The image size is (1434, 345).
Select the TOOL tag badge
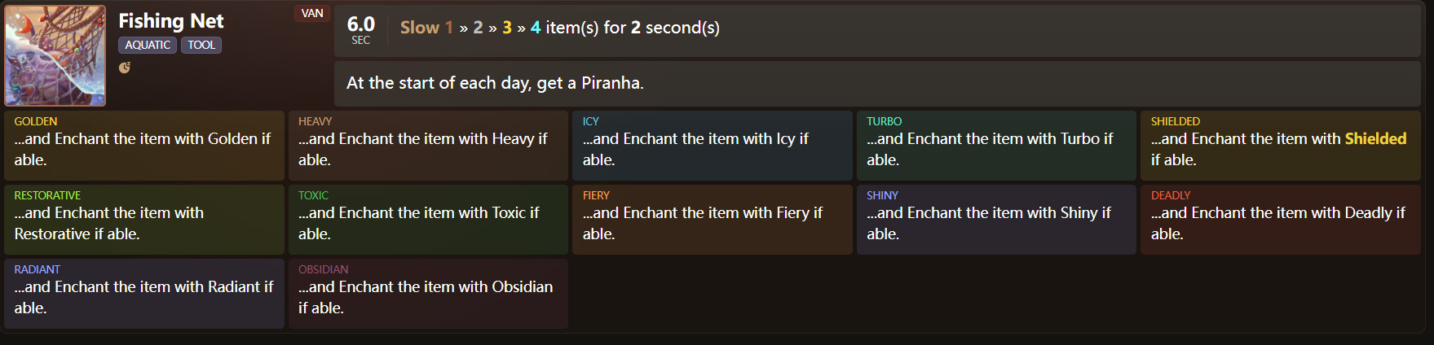point(201,45)
